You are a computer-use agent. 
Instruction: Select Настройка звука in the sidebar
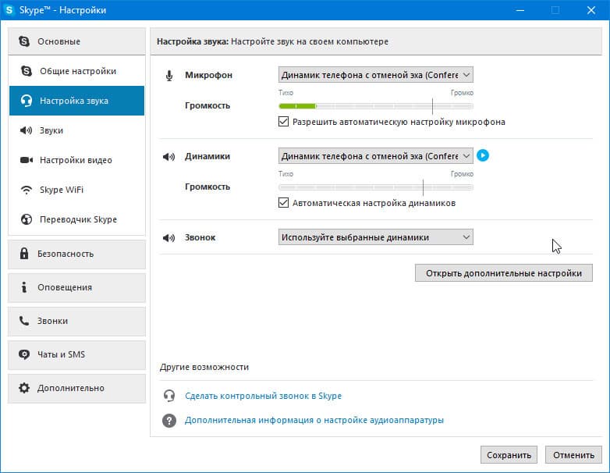[x=76, y=101]
